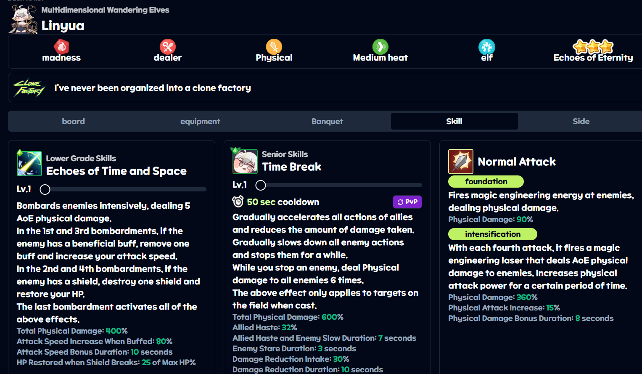Click the 50 sec cooldown text

pyautogui.click(x=283, y=202)
